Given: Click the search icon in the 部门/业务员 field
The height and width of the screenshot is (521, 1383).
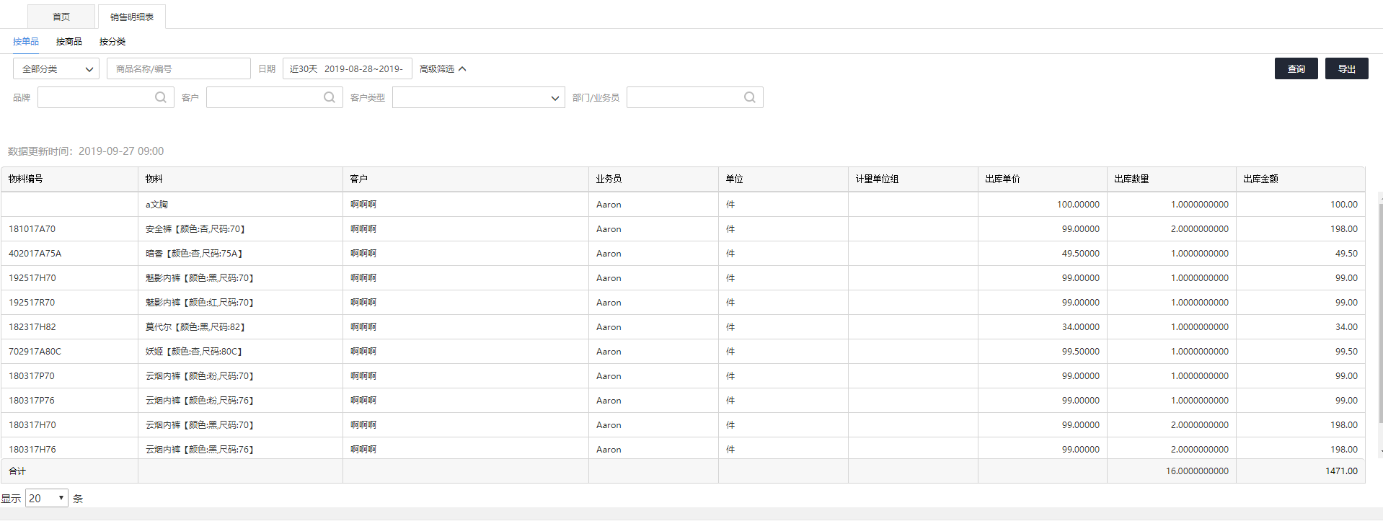Looking at the screenshot, I should click(750, 97).
